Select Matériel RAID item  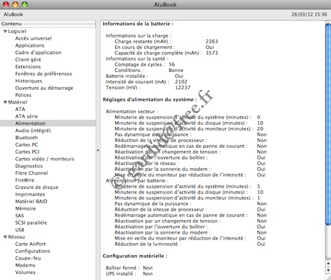31,201
